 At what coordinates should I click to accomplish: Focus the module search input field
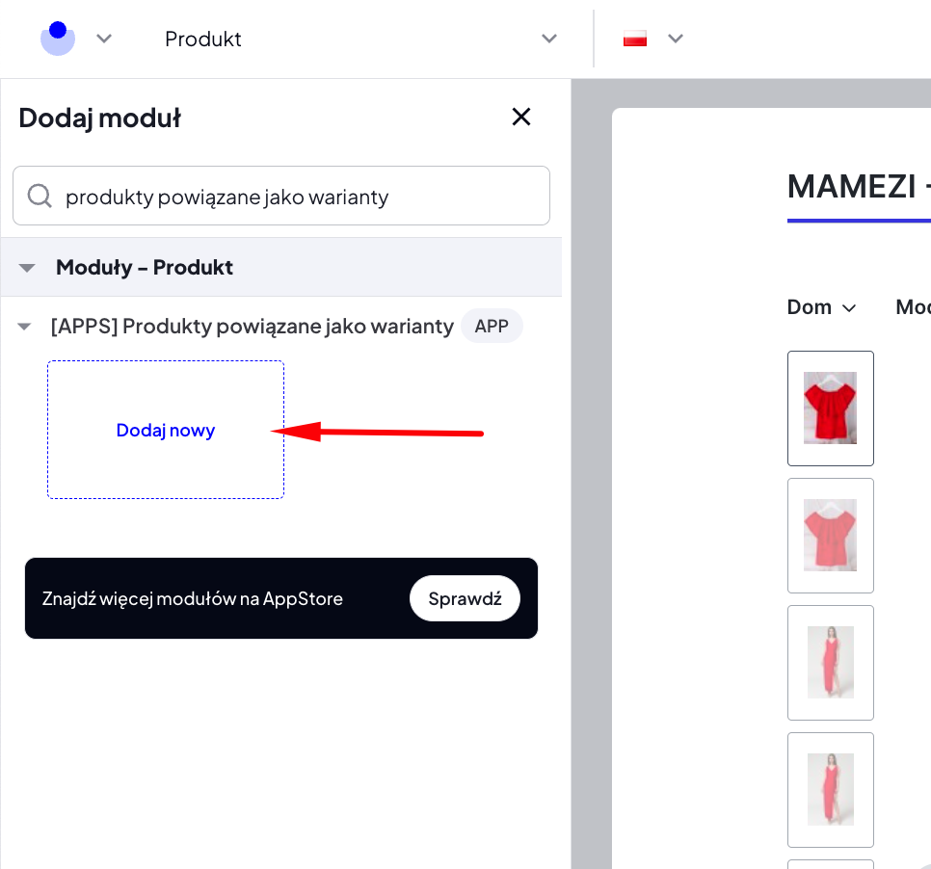coord(281,196)
